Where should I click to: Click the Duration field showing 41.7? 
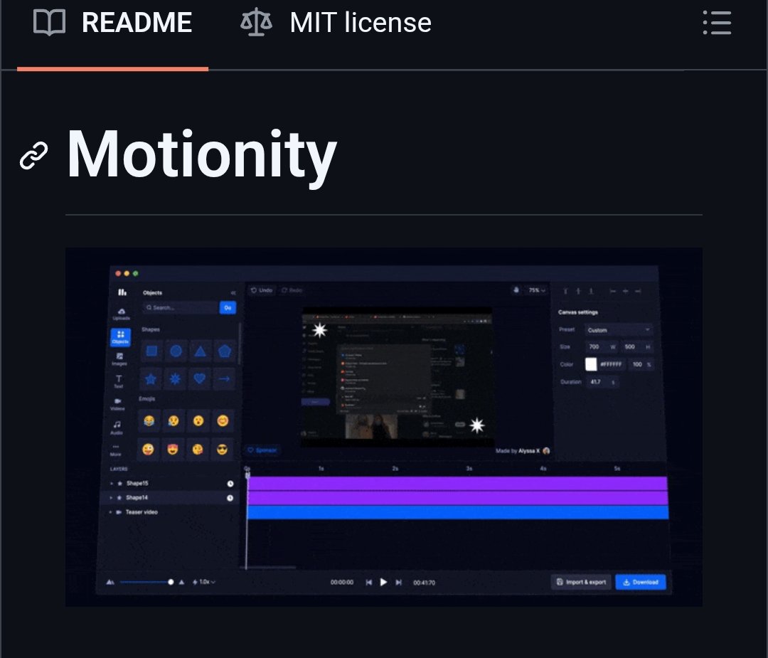click(x=603, y=382)
